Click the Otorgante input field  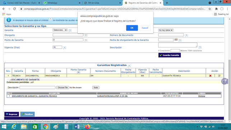[68, 35]
